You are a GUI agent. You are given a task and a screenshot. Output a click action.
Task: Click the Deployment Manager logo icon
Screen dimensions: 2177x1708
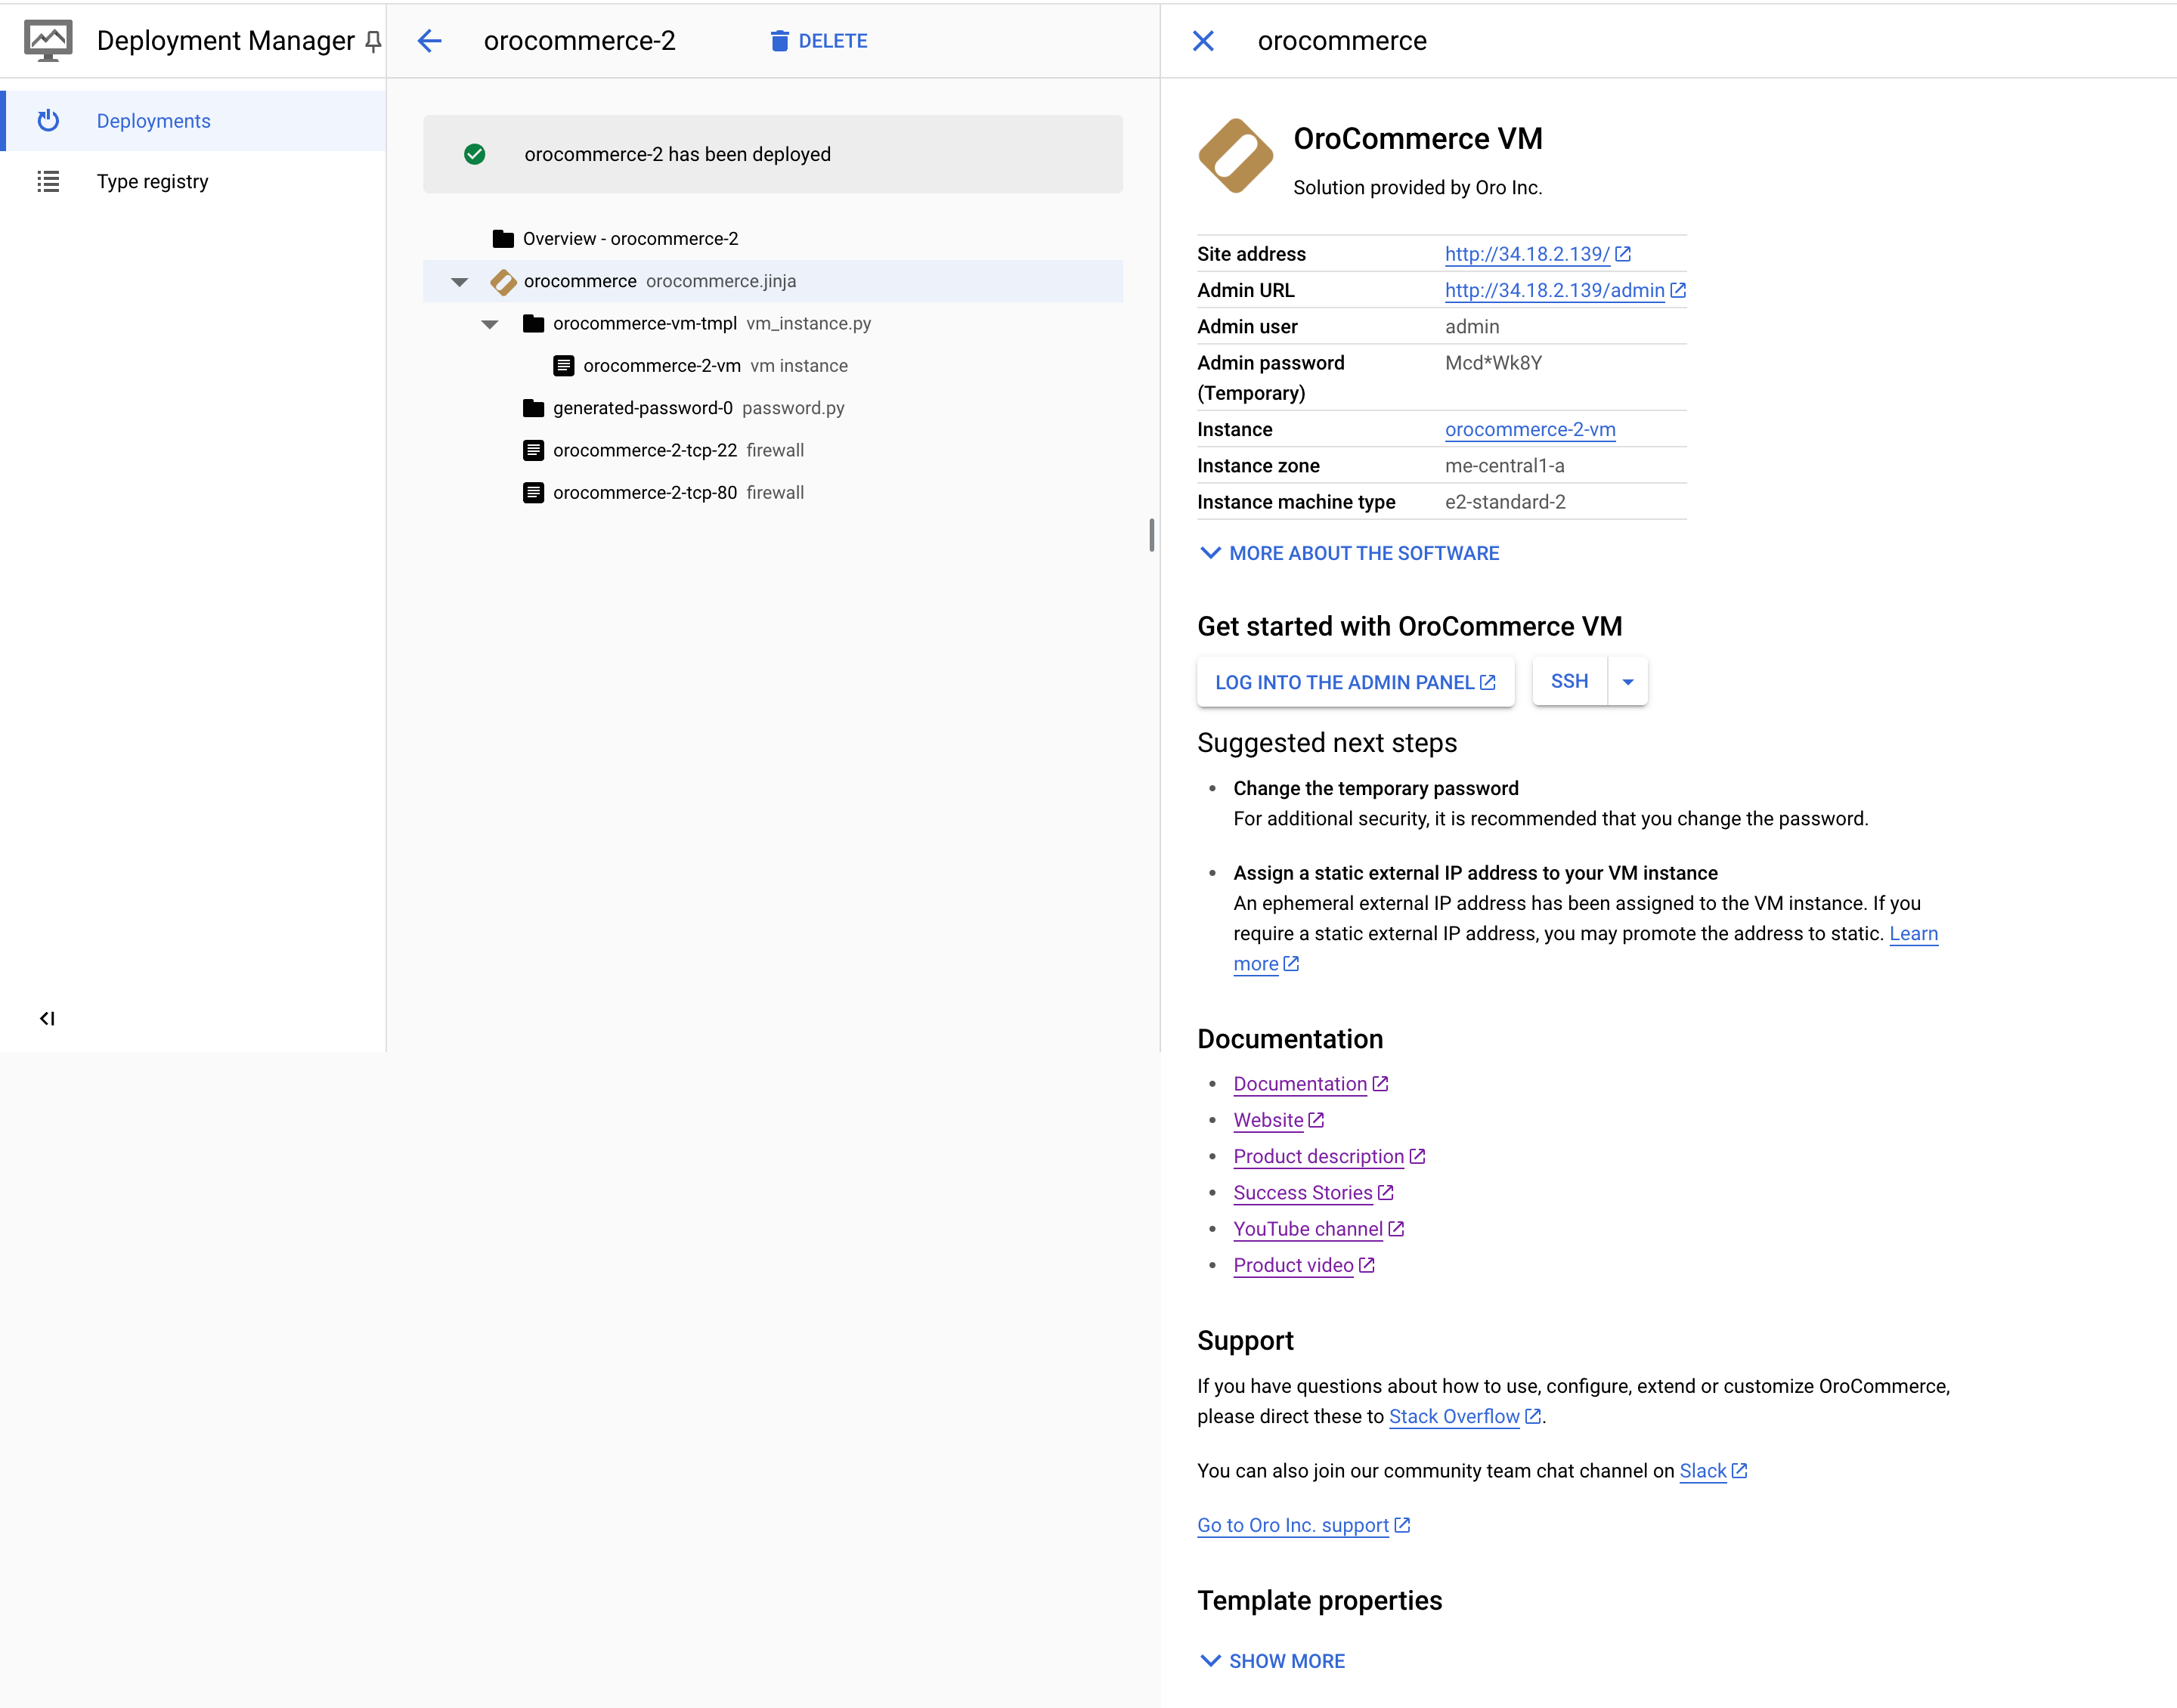[48, 41]
